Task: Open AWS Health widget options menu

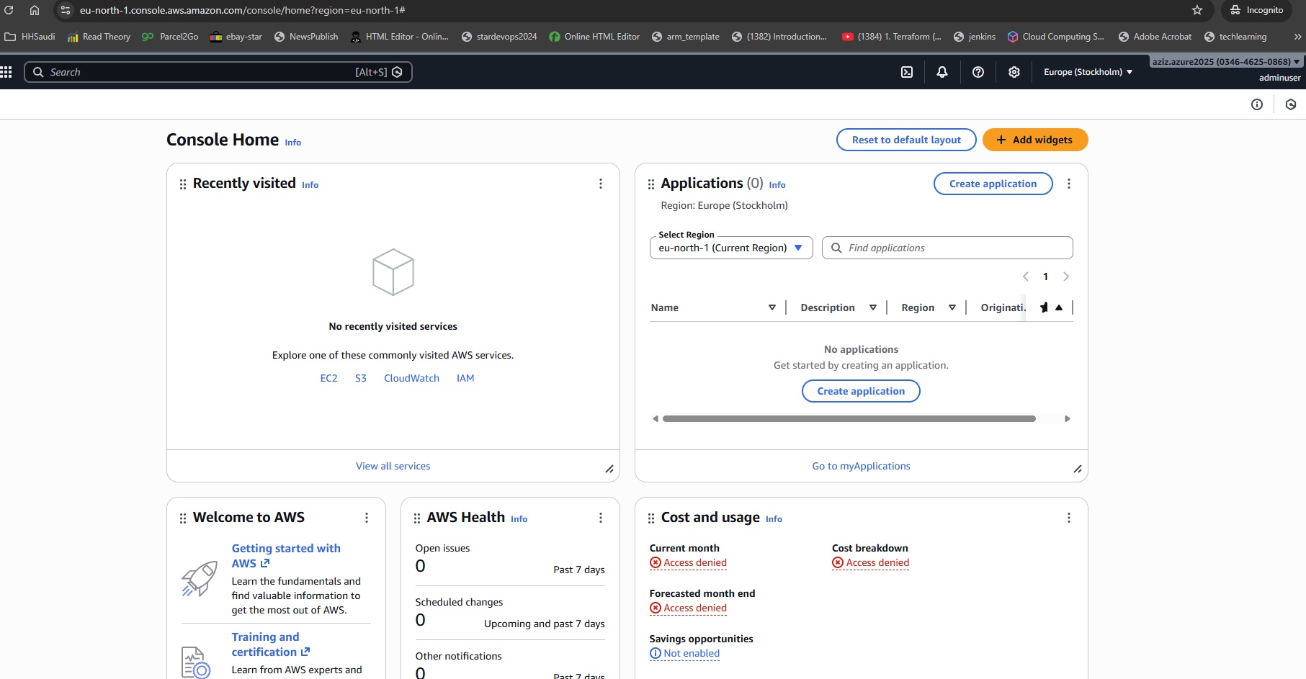Action: coord(600,518)
